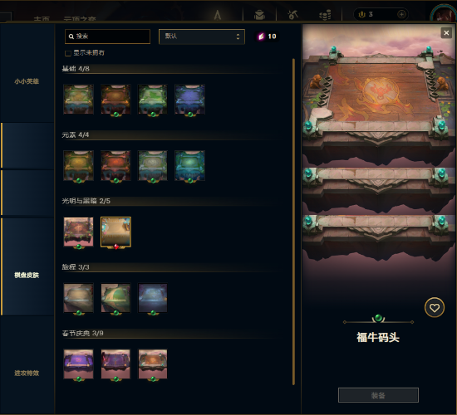This screenshot has height=415, width=457.
Task: Close the 福牛码头 preview panel
Action: click(x=446, y=33)
